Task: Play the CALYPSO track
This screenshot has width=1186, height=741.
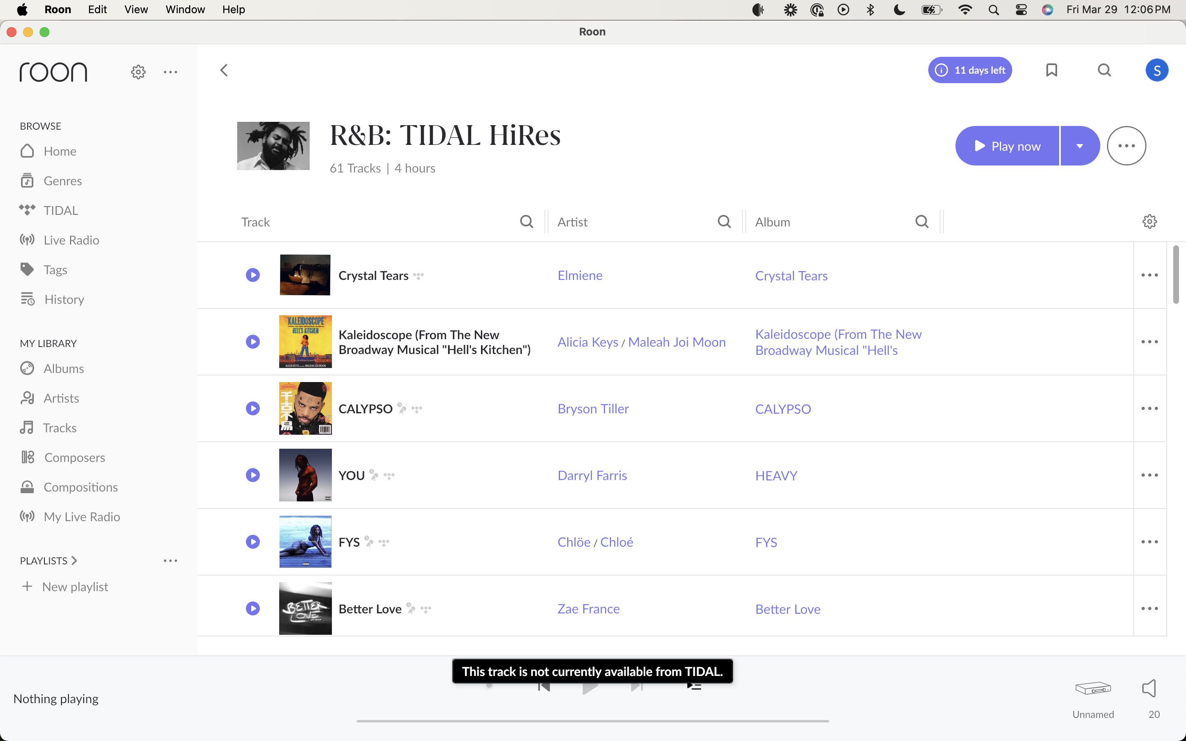Action: point(252,408)
